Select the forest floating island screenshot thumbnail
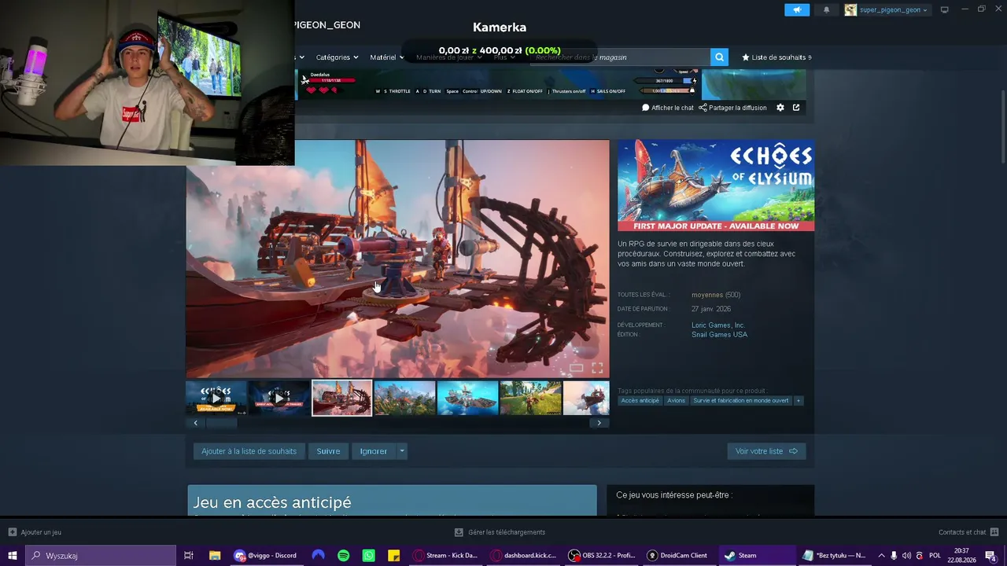 pyautogui.click(x=405, y=398)
